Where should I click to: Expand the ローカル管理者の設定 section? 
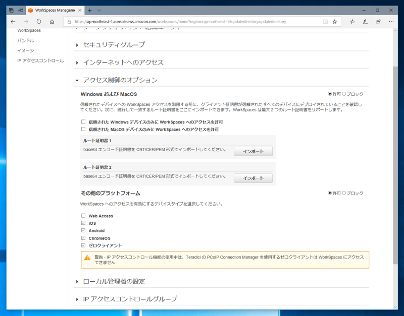click(x=114, y=282)
